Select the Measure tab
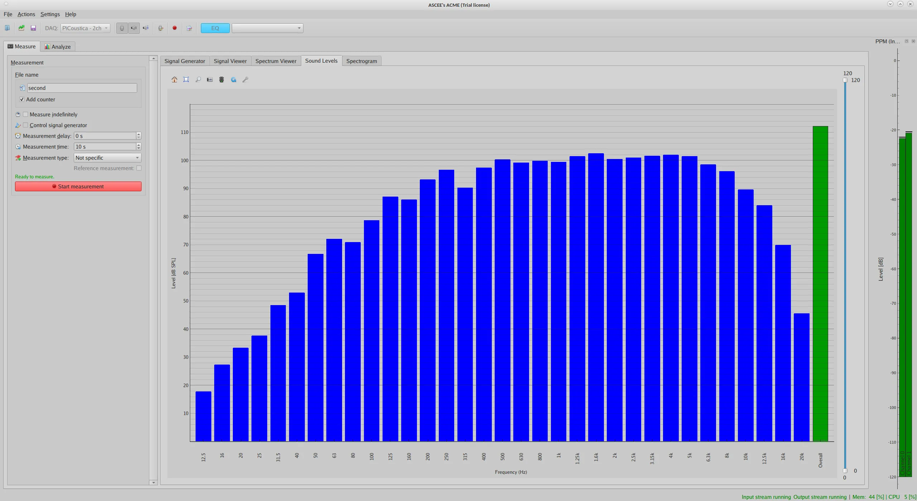The height and width of the screenshot is (501, 917). pyautogui.click(x=22, y=46)
